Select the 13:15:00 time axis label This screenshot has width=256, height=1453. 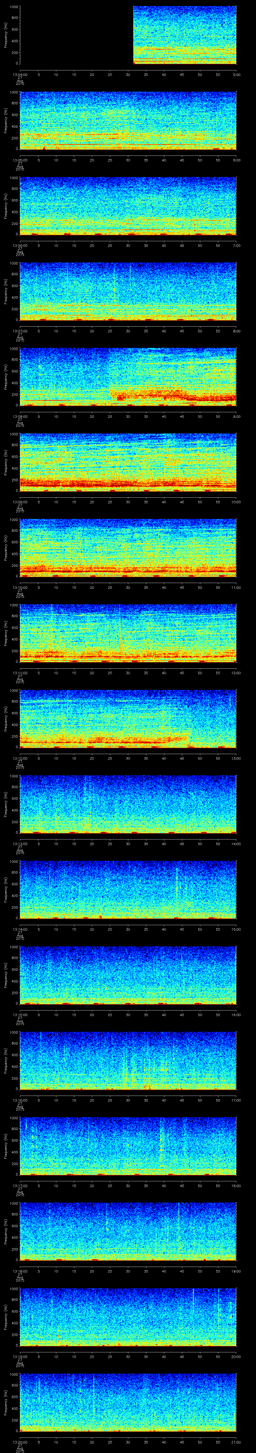click(x=20, y=1015)
